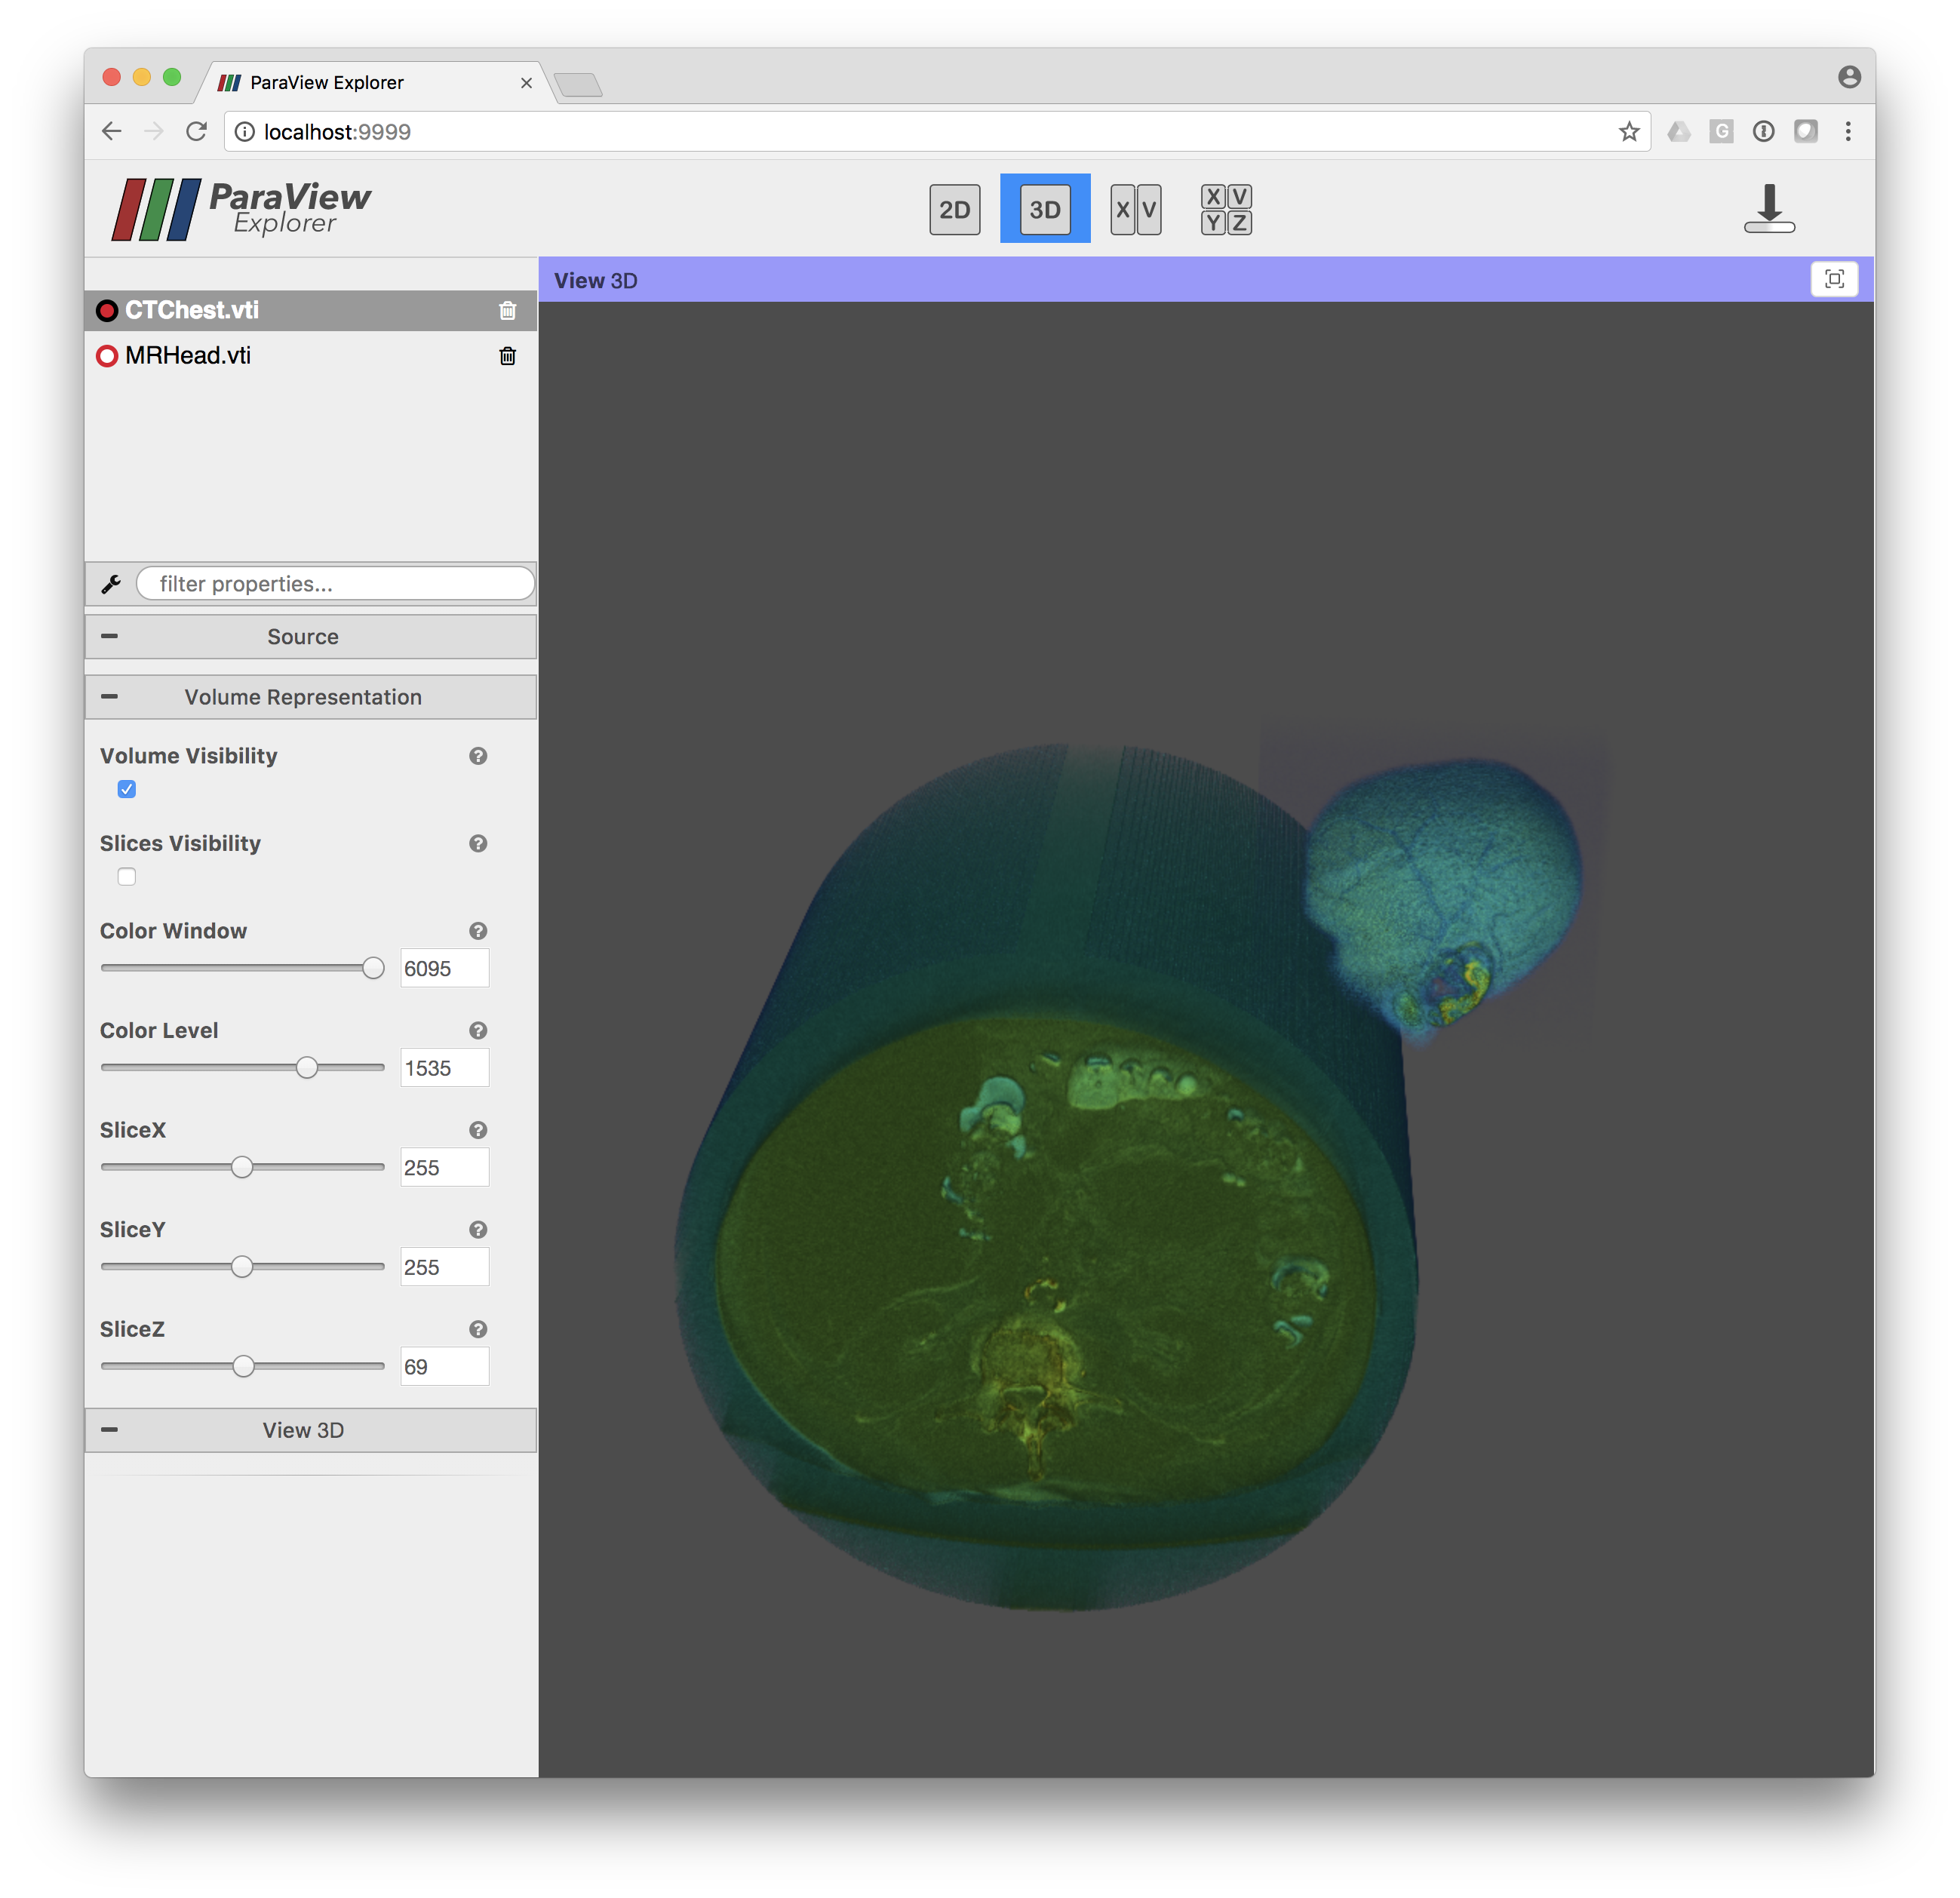The image size is (1960, 1898).
Task: Collapse the Source section
Action: click(x=110, y=637)
